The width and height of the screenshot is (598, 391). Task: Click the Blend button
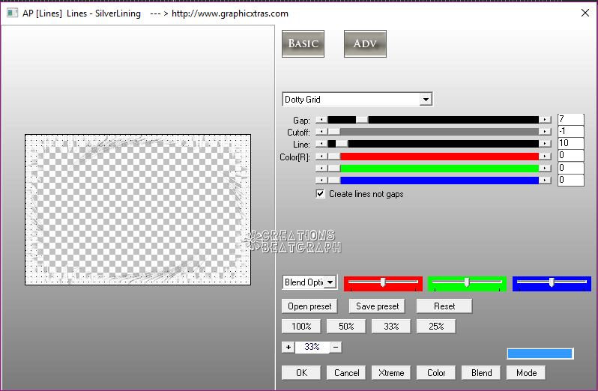tap(481, 373)
